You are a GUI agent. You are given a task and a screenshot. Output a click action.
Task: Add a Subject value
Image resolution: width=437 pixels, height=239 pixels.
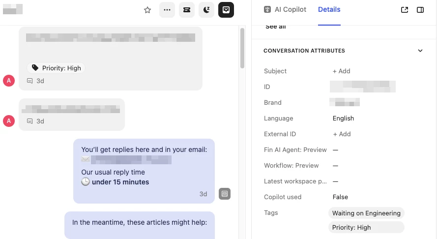[x=342, y=71]
